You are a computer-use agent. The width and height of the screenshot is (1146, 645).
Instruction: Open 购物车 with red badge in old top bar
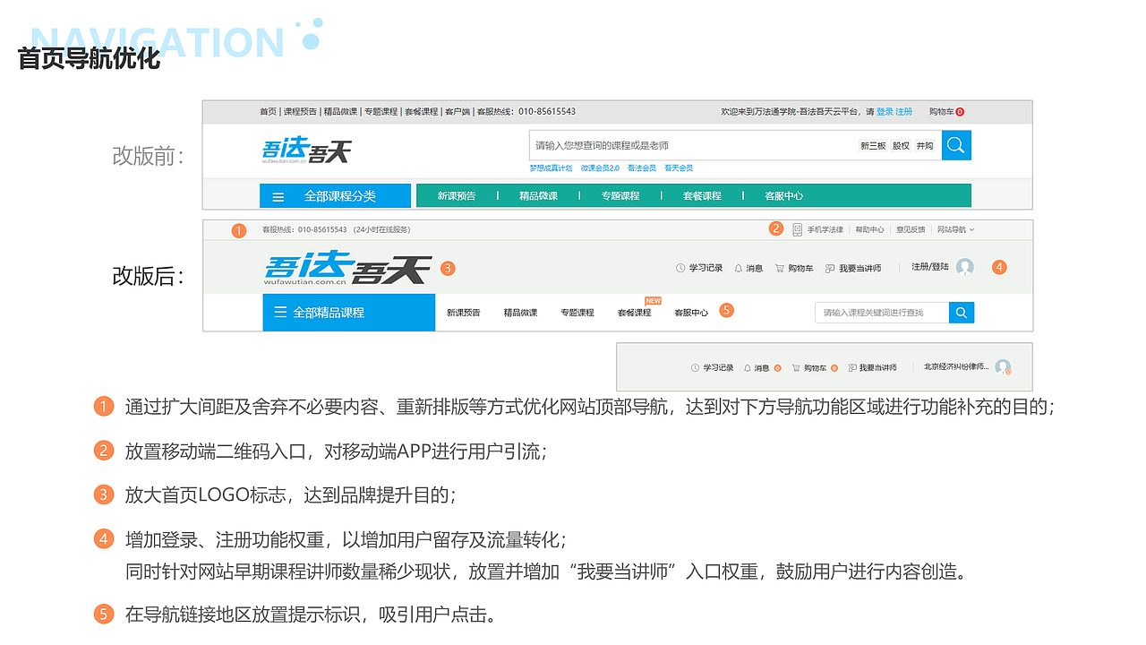pos(946,112)
